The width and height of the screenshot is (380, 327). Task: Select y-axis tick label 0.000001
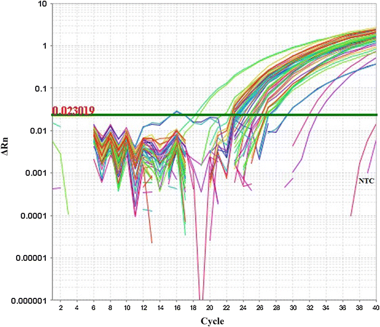coord(29,300)
